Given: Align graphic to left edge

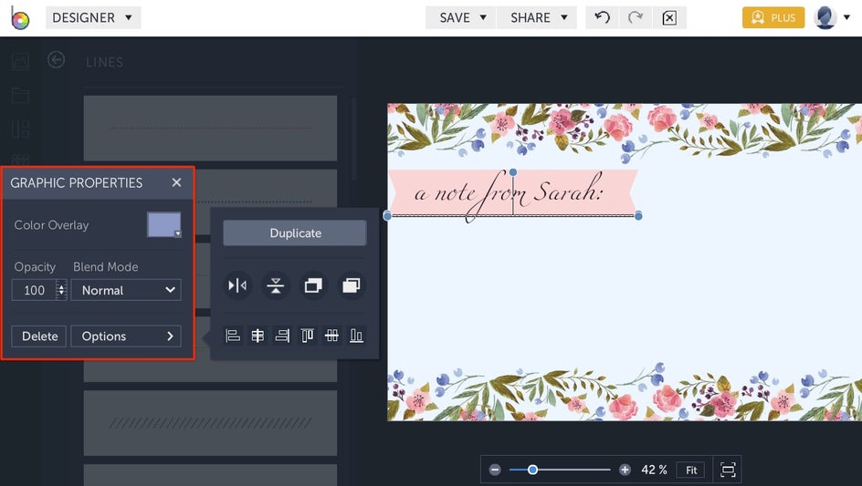Looking at the screenshot, I should pyautogui.click(x=233, y=336).
